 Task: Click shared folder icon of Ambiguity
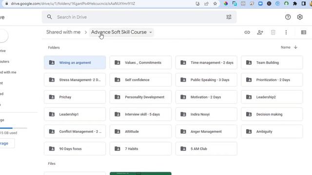point(249,131)
